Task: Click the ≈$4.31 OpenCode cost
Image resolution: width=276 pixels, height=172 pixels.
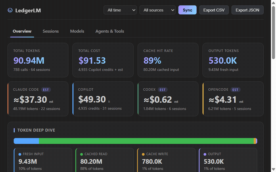Action: point(223,99)
